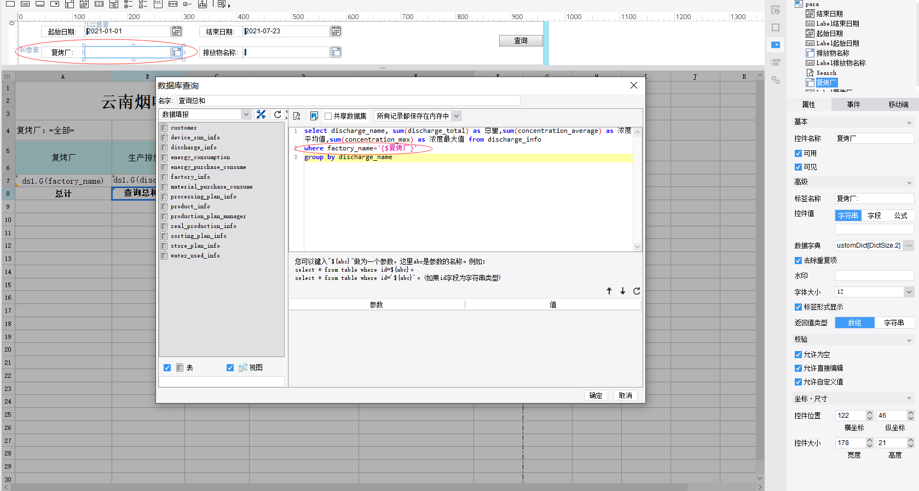
Task: Collapse the 基本 section
Action: tap(909, 122)
